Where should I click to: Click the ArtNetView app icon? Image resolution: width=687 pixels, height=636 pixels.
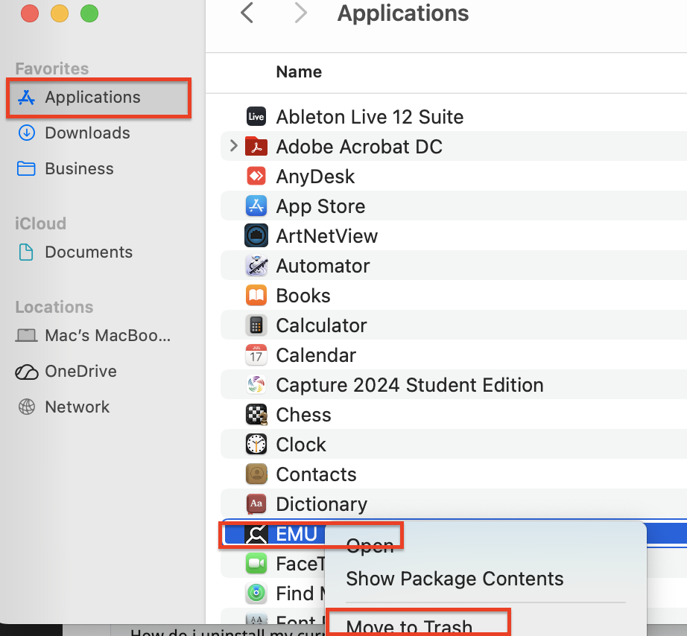click(x=256, y=235)
